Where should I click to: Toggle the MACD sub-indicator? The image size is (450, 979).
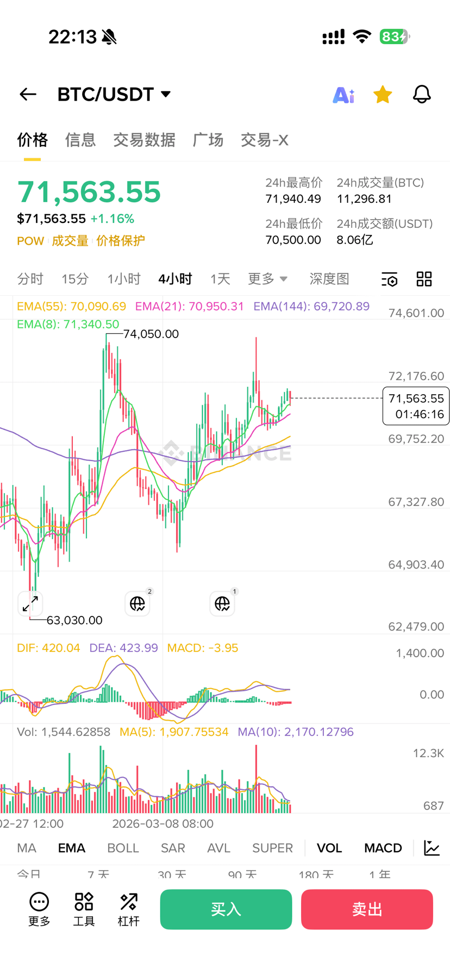click(x=383, y=848)
